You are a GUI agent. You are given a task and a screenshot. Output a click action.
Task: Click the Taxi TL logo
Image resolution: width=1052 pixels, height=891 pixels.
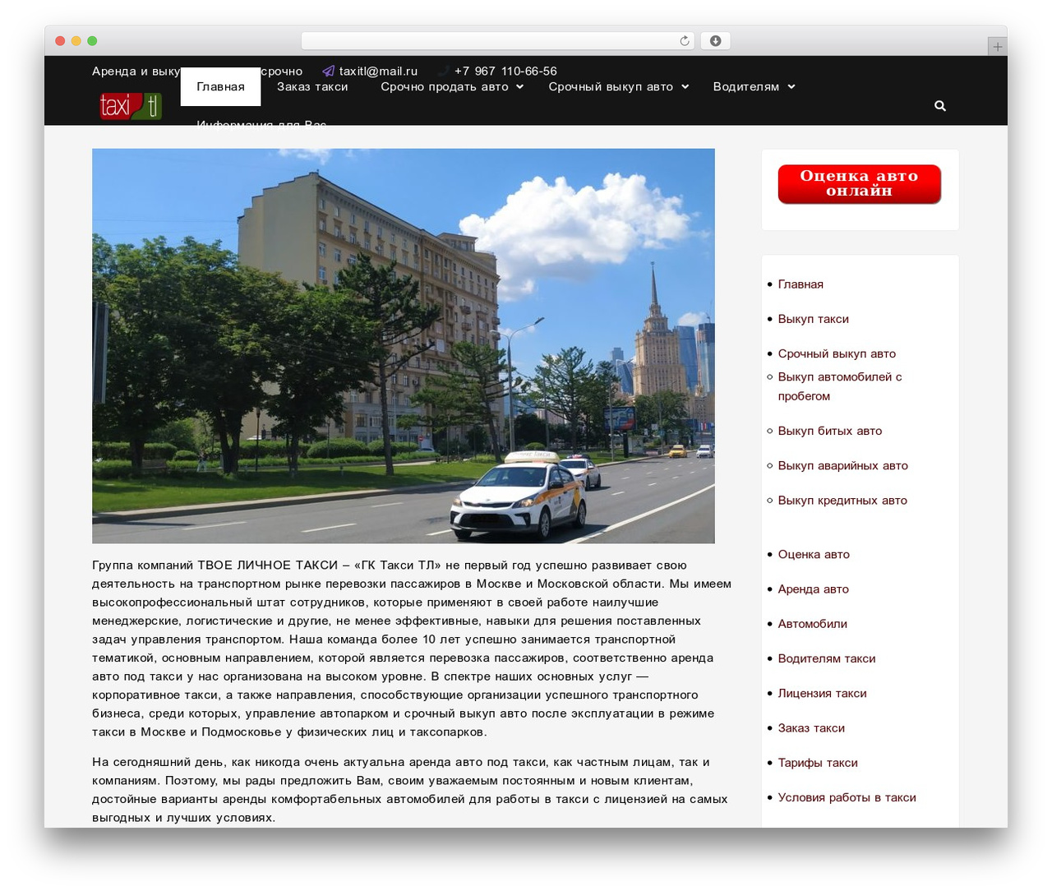(131, 106)
